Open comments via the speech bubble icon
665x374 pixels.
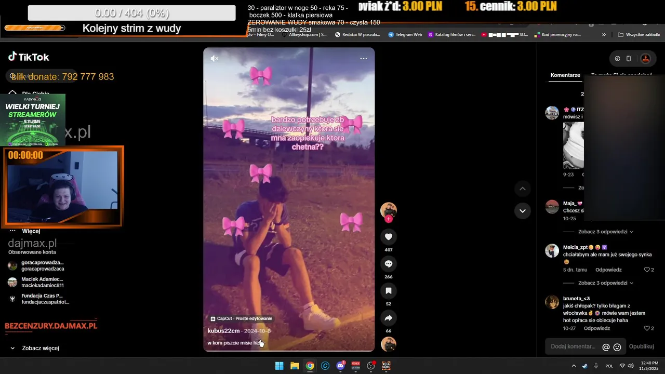point(388,264)
